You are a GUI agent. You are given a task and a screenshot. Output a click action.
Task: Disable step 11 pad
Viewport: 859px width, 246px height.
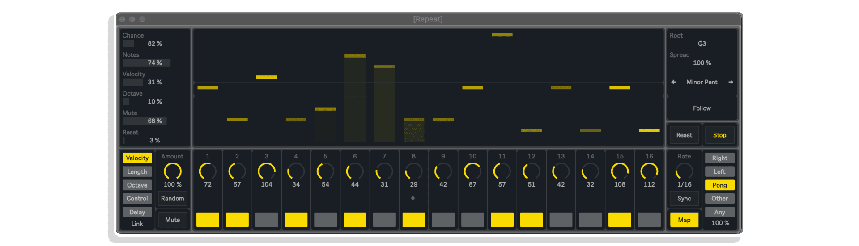[502, 220]
